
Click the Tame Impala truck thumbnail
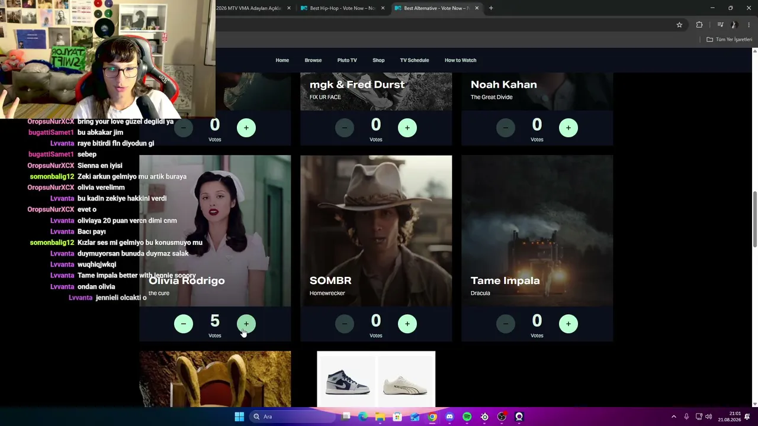tap(537, 231)
